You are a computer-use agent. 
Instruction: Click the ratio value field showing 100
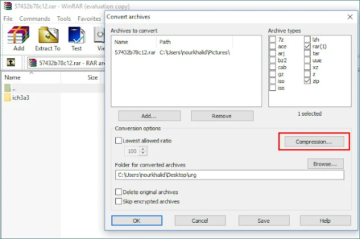(x=132, y=151)
